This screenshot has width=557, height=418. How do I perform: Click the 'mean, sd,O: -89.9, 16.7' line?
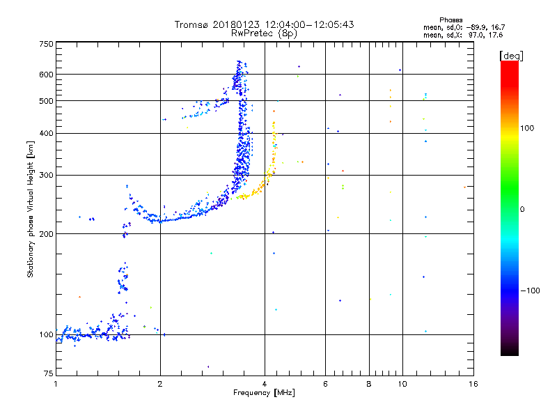(x=464, y=27)
